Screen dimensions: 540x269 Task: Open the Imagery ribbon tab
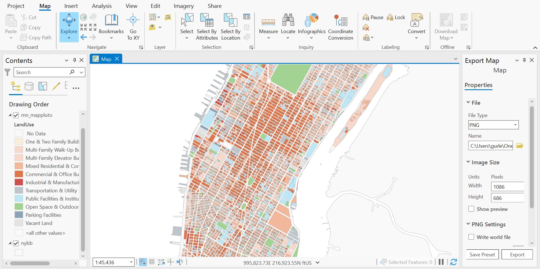coord(183,6)
